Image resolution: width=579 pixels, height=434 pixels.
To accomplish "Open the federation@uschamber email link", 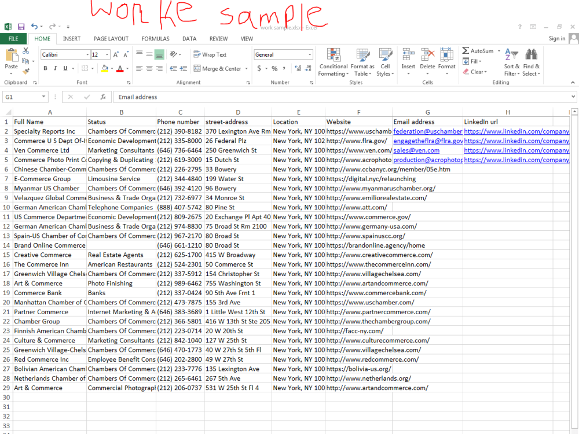I will [x=428, y=131].
